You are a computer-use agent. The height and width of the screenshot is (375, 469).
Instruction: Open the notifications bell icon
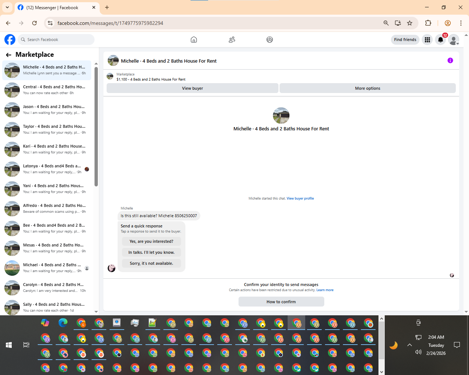[441, 40]
